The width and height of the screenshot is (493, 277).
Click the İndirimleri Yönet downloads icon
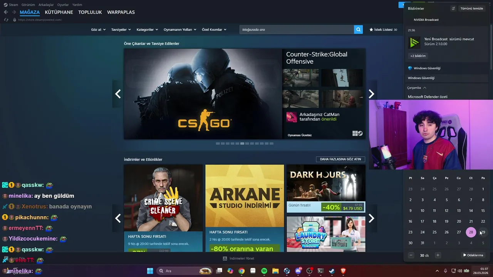point(225,259)
